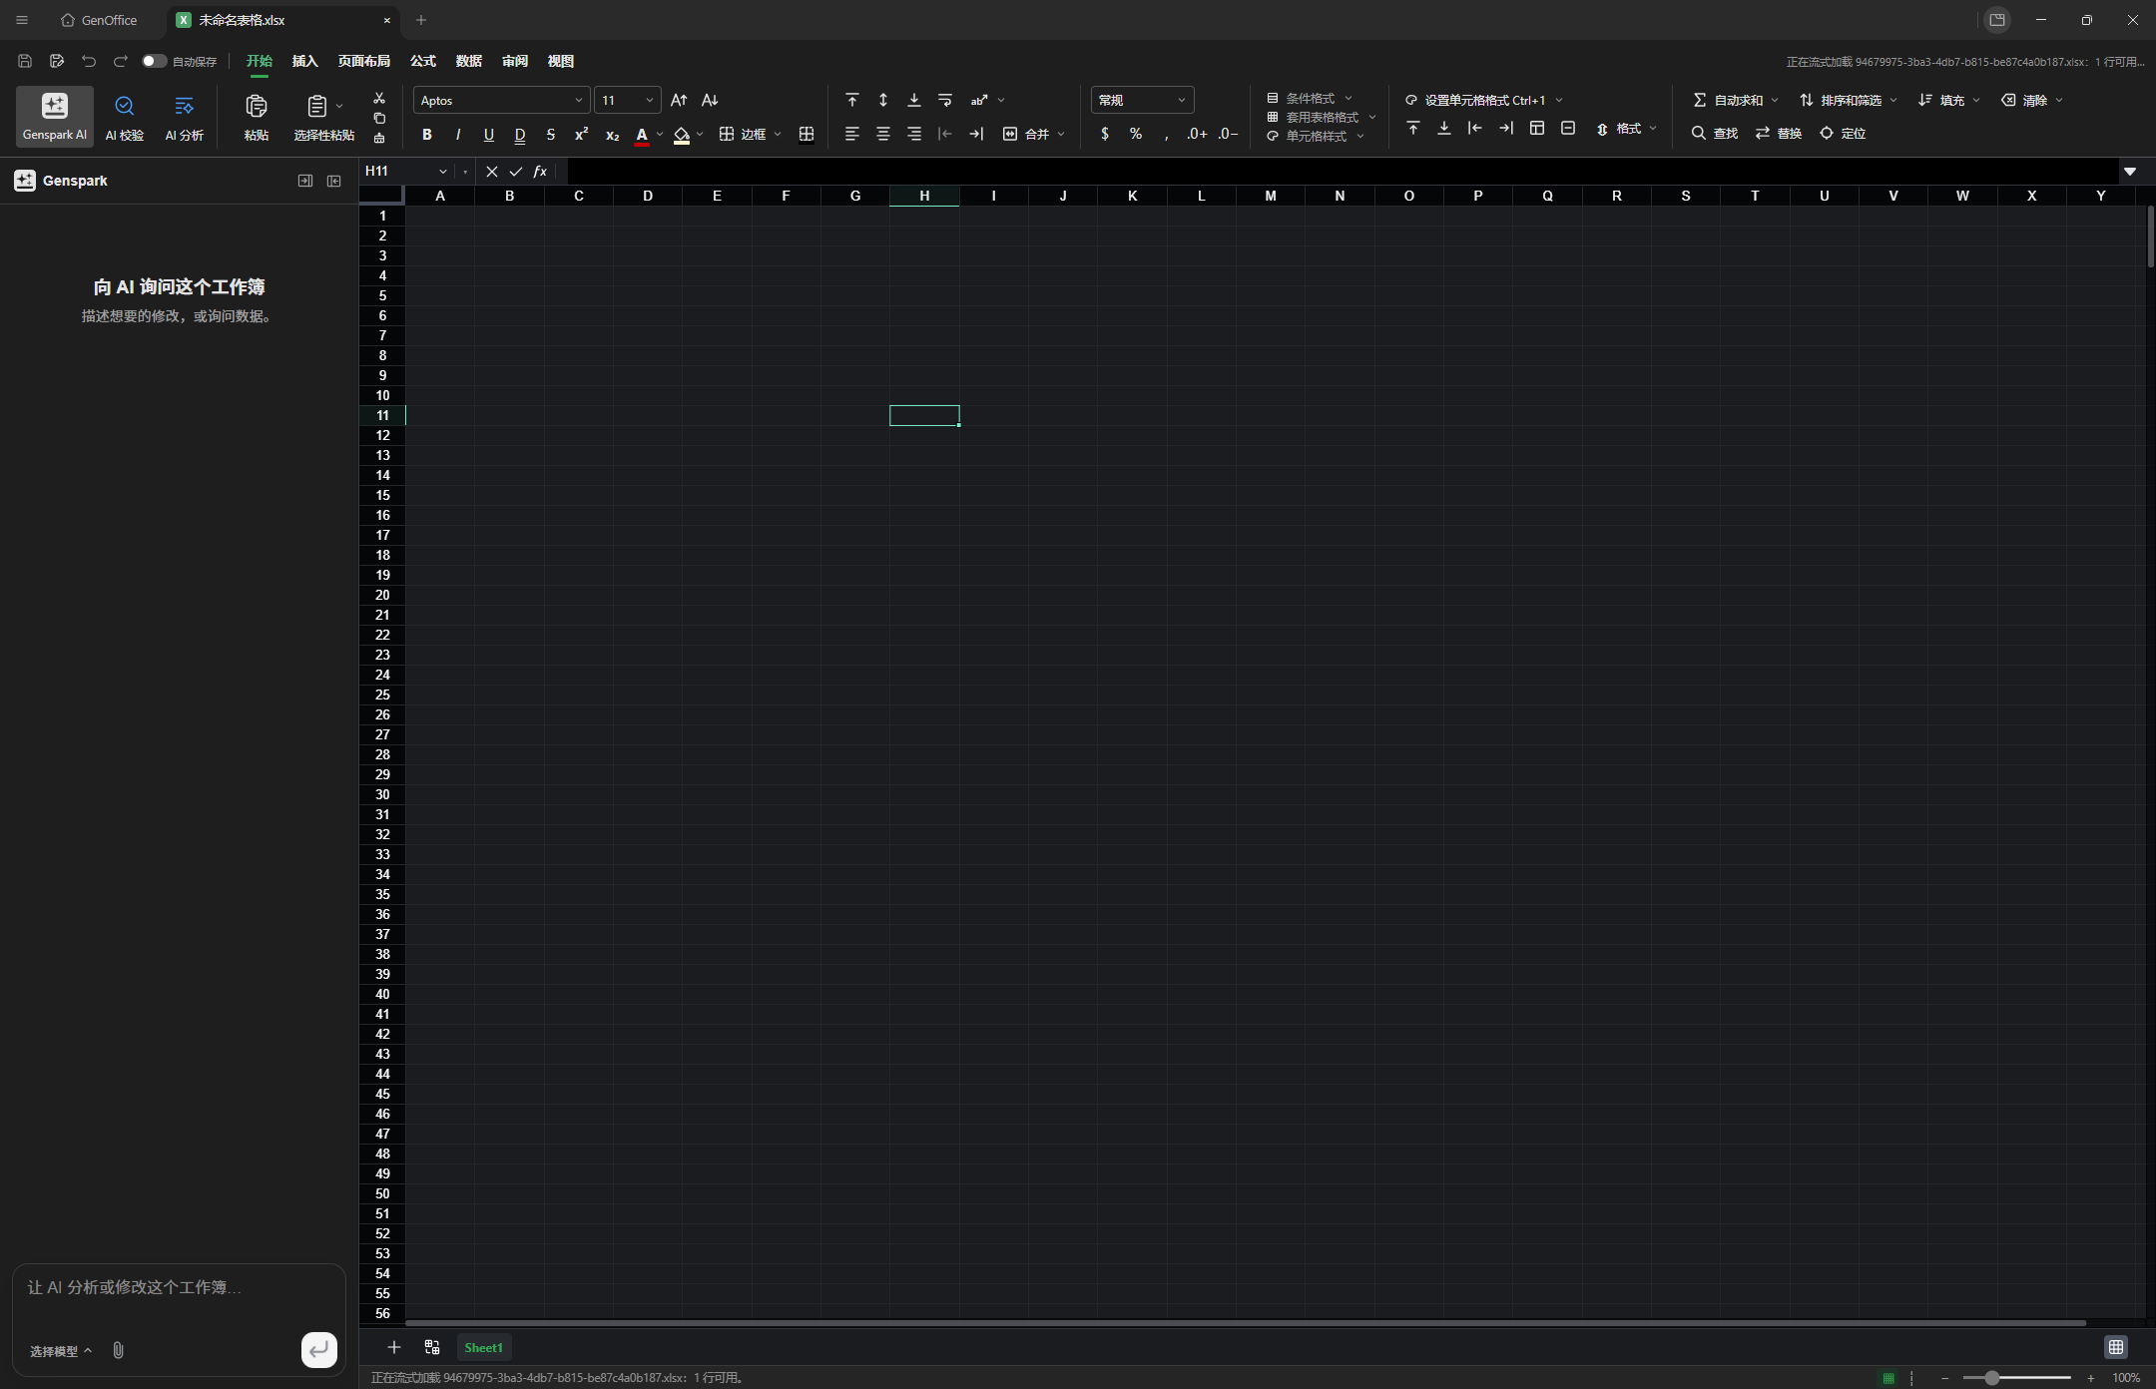
Task: Apply percent number format
Action: [1136, 134]
